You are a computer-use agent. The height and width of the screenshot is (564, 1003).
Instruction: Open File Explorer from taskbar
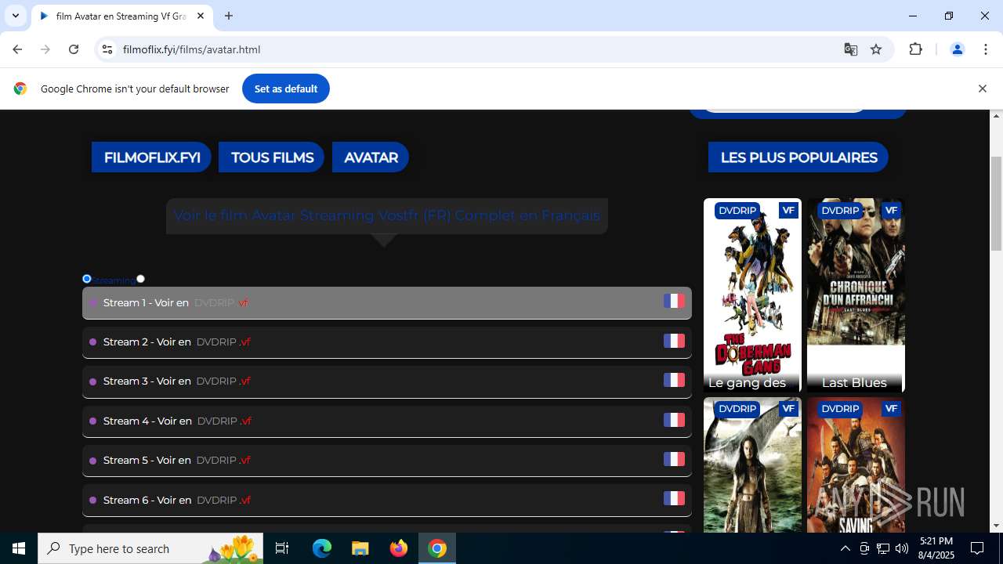pos(360,548)
